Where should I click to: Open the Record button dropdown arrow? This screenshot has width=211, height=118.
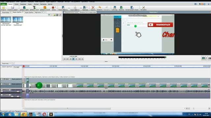pos(55,7)
